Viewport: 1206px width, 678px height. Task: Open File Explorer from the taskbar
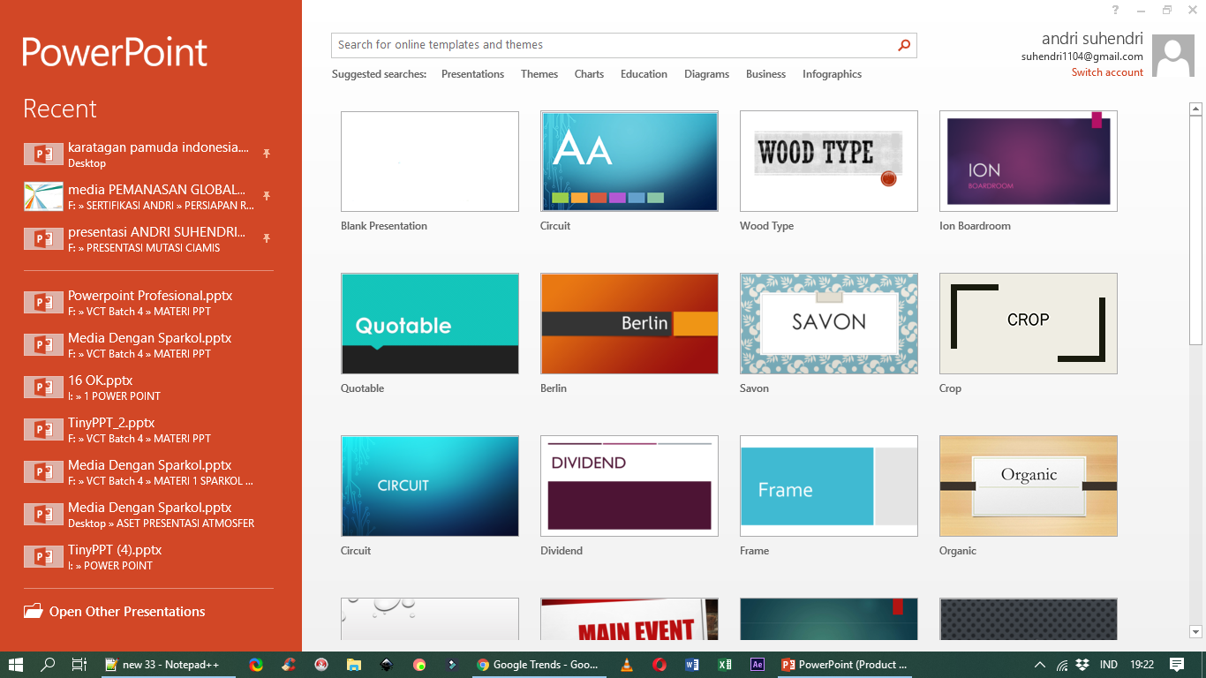[x=354, y=665]
